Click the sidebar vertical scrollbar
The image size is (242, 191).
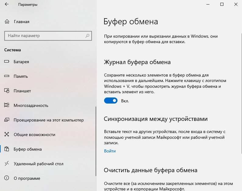(x=96, y=141)
